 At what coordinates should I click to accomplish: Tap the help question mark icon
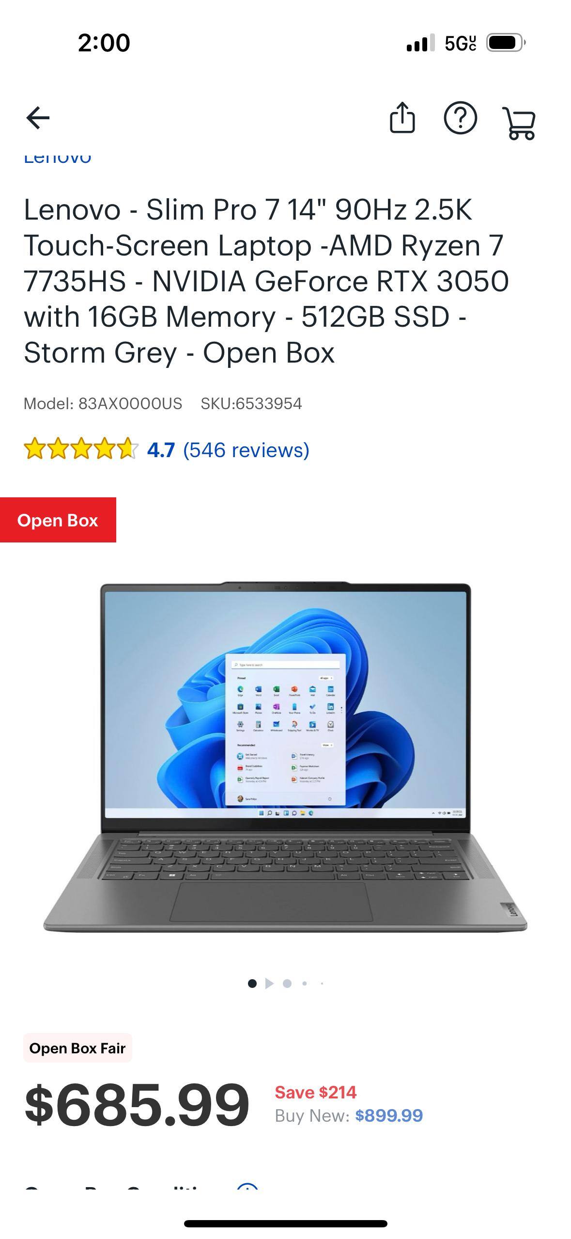460,118
